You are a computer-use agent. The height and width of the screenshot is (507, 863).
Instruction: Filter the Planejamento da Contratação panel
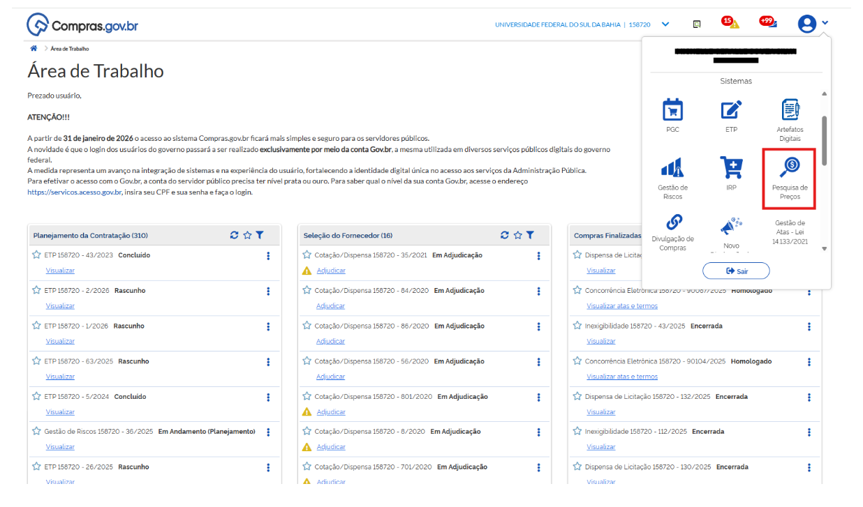click(260, 235)
